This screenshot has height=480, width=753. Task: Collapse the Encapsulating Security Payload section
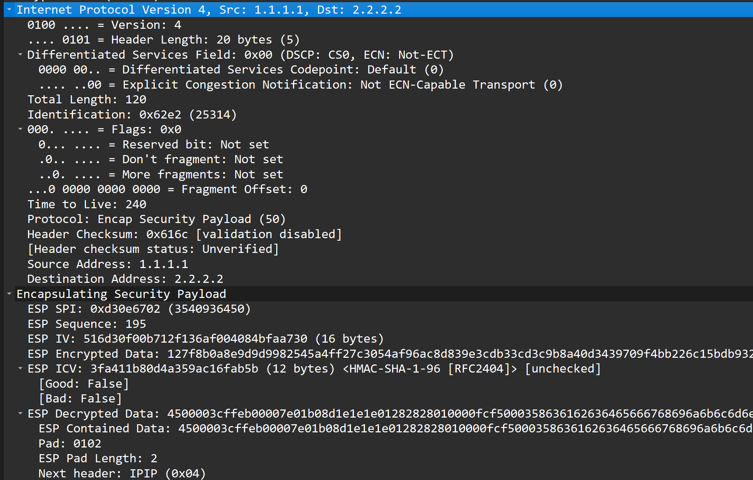tap(9, 294)
